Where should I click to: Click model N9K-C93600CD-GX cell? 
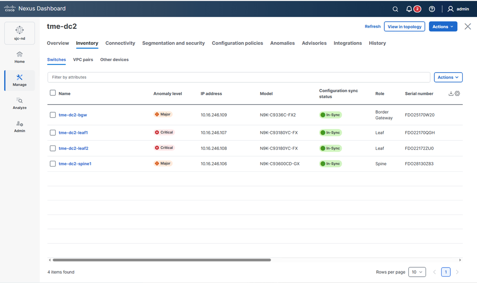[280, 164]
